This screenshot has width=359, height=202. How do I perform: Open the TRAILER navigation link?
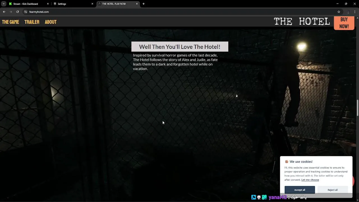(32, 22)
